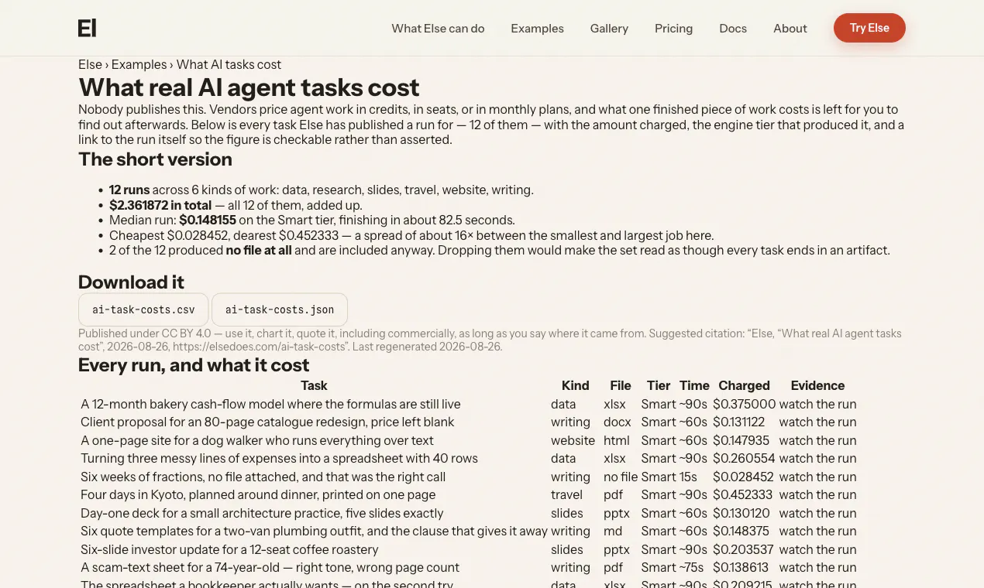
Task: Open the Docs link in navigation
Action: (x=733, y=29)
